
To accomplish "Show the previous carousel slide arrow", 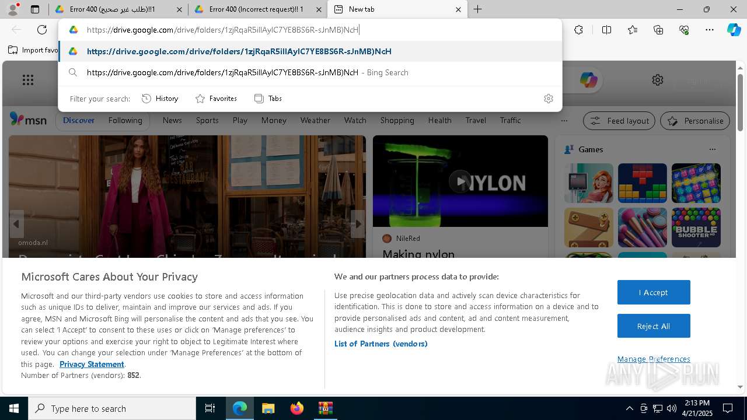I will point(16,223).
